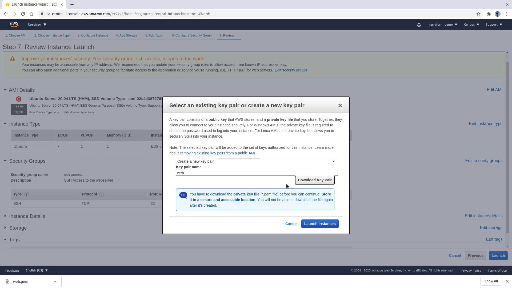
Task: Open removing existing key pairs link
Action: [218, 153]
